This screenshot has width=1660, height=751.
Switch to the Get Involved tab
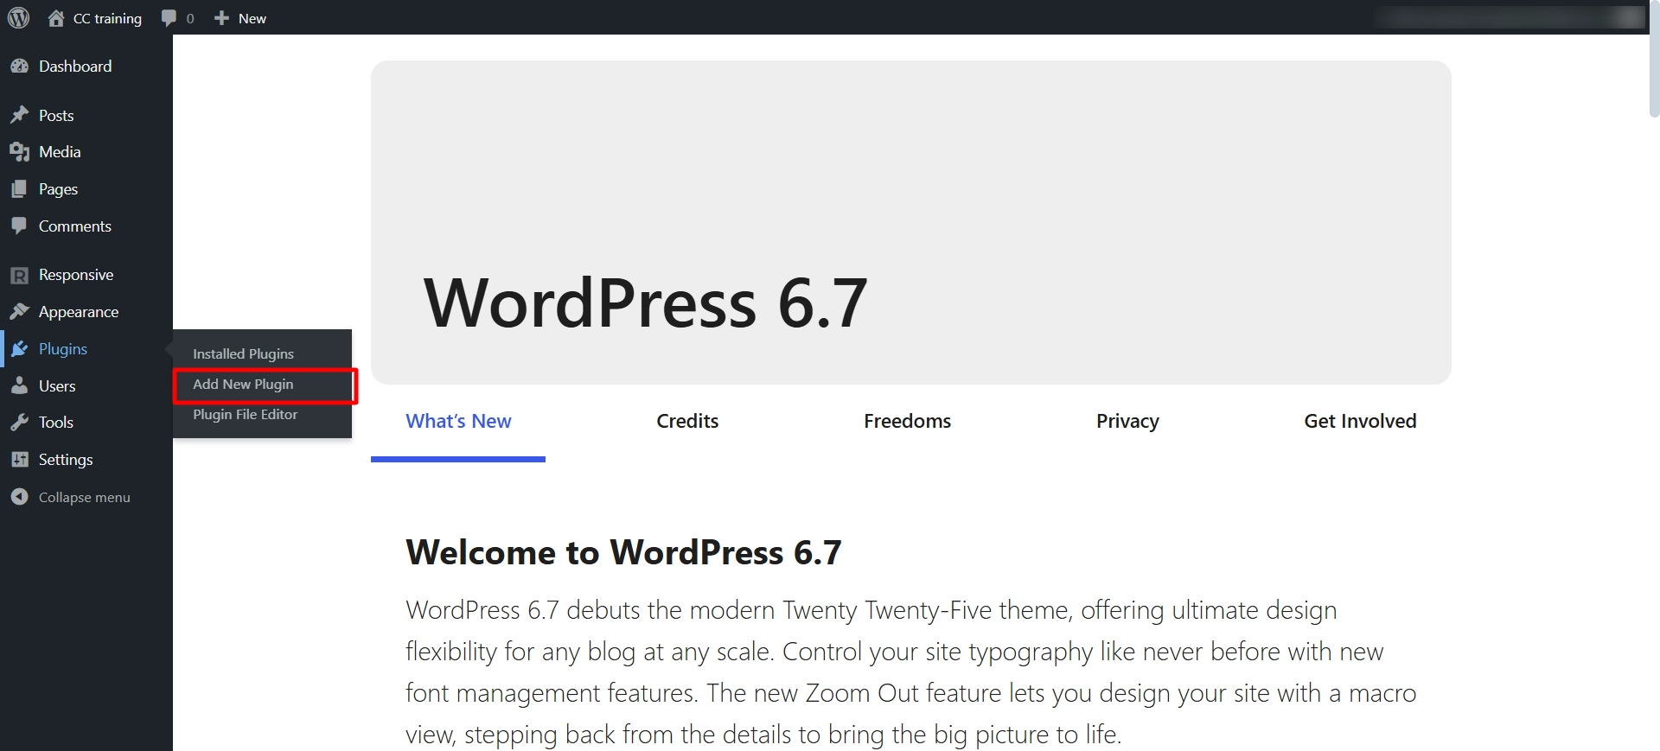(x=1360, y=422)
